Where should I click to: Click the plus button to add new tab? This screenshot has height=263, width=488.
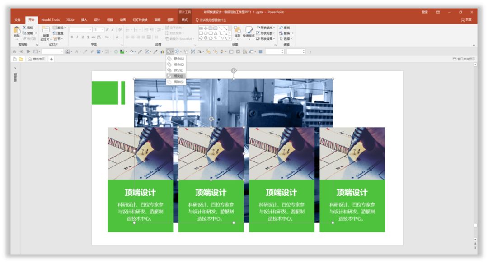(52, 59)
